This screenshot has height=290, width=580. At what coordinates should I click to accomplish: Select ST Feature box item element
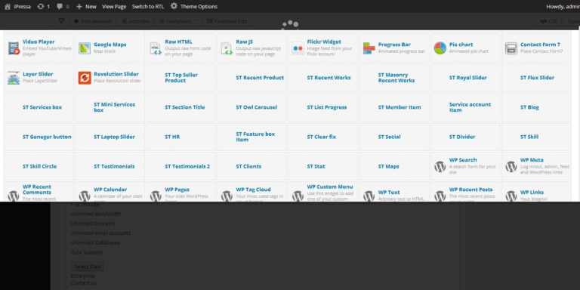click(252, 137)
